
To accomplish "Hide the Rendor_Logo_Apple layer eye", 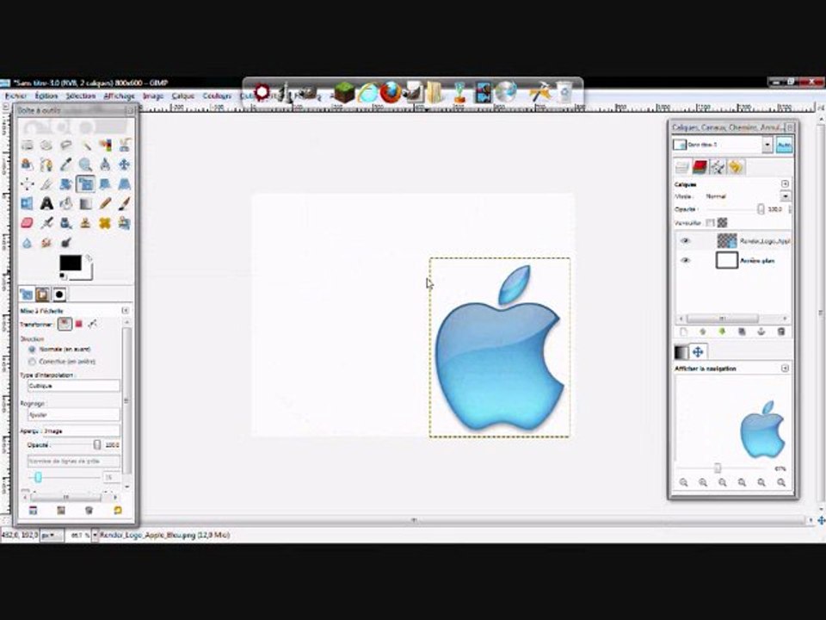I will [x=685, y=241].
